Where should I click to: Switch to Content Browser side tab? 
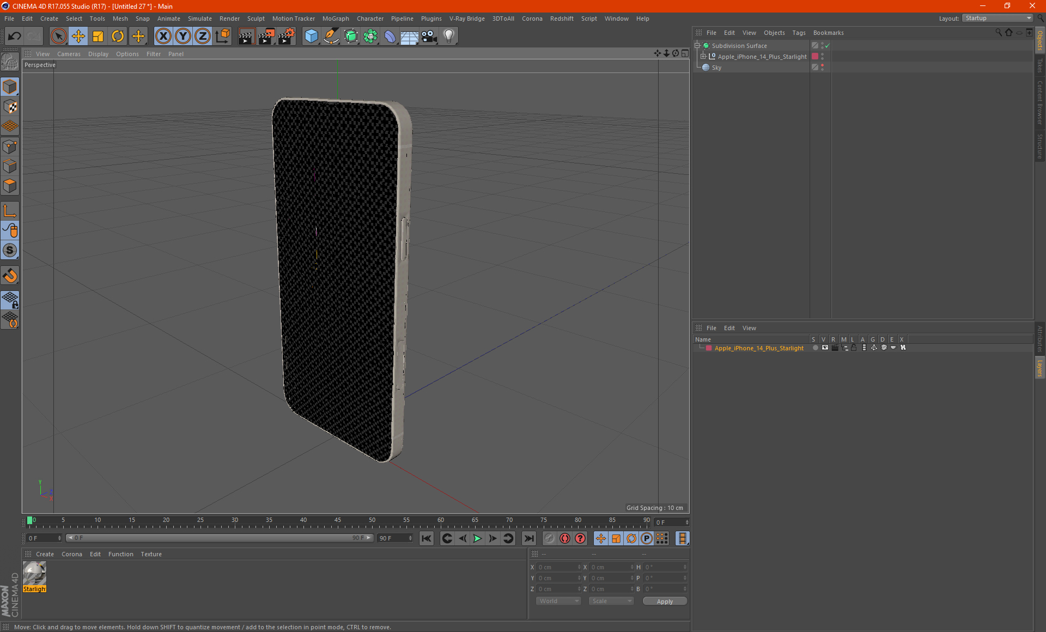tap(1040, 103)
